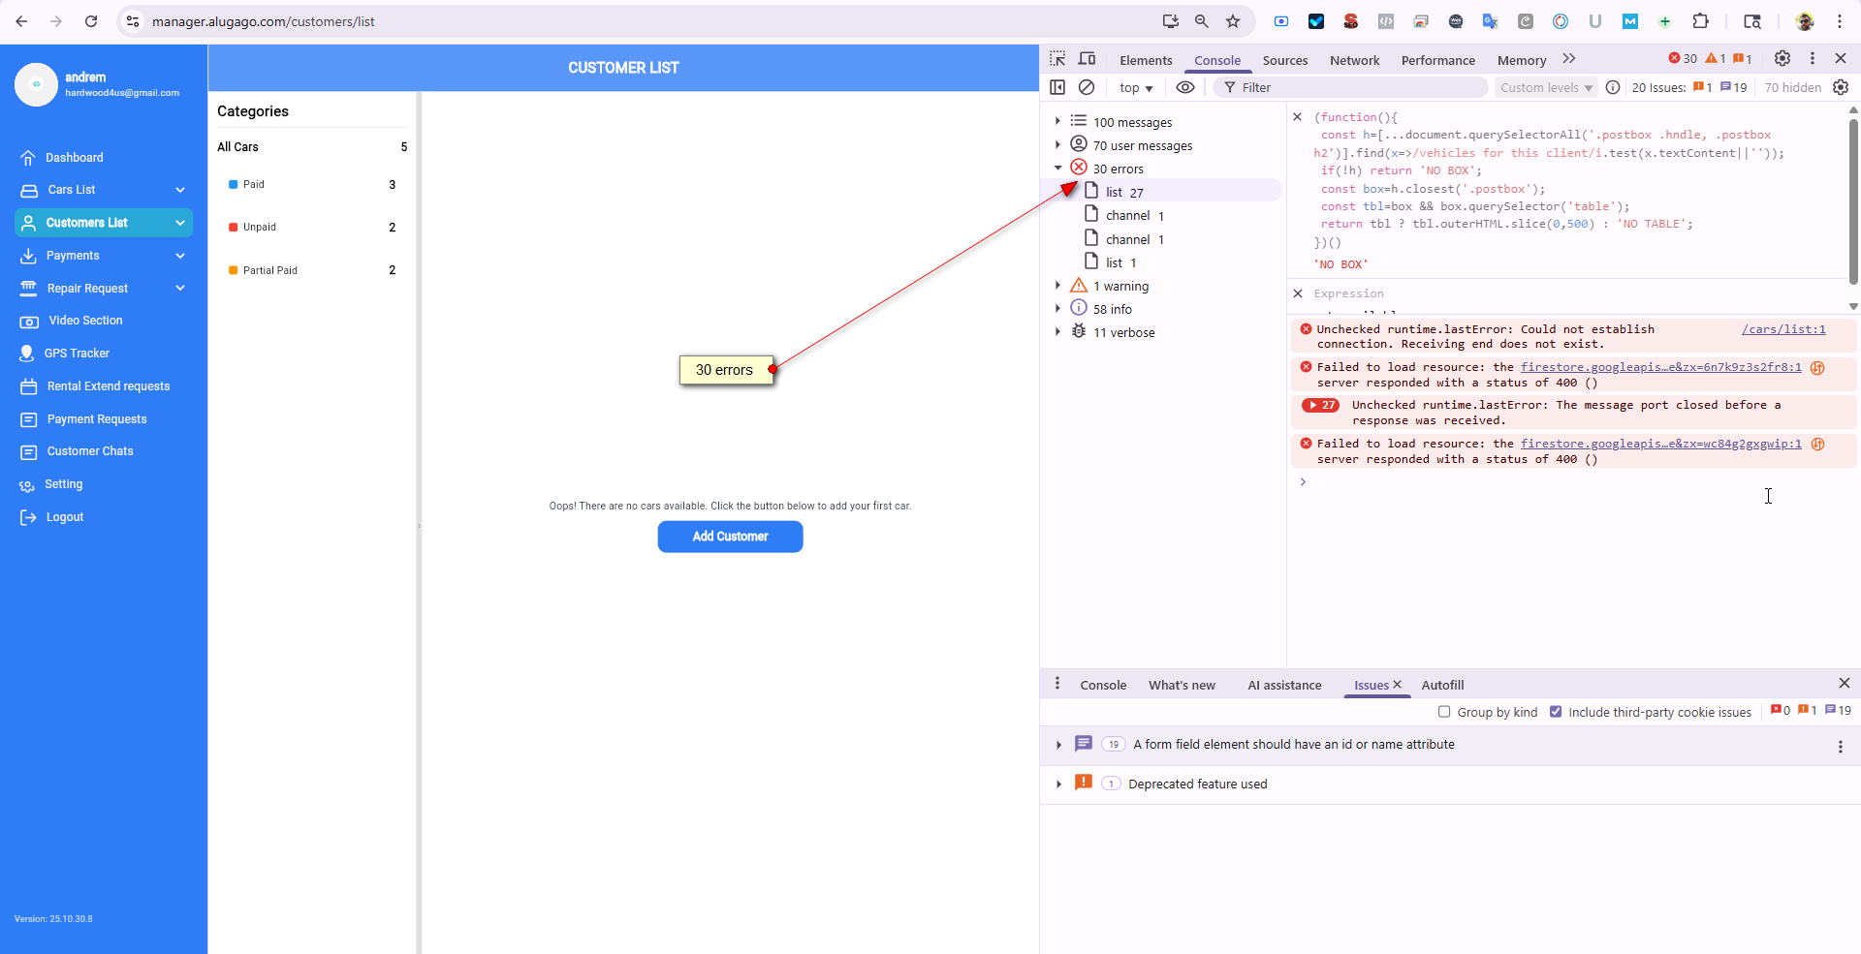Switch to the Network tab
The height and width of the screenshot is (954, 1861).
pos(1354,60)
